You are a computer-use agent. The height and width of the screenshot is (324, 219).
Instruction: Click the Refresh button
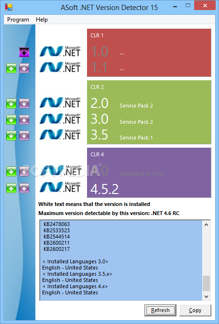(x=160, y=310)
